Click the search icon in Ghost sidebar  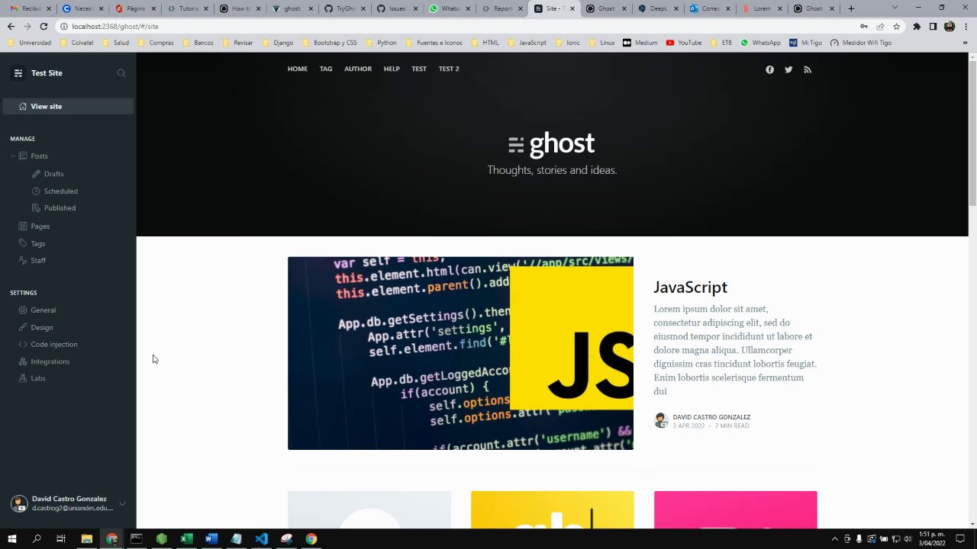(x=121, y=73)
